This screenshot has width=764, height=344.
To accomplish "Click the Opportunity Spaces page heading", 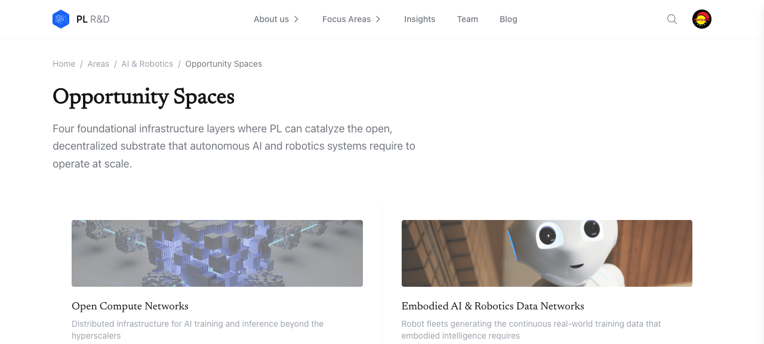I will pyautogui.click(x=143, y=97).
